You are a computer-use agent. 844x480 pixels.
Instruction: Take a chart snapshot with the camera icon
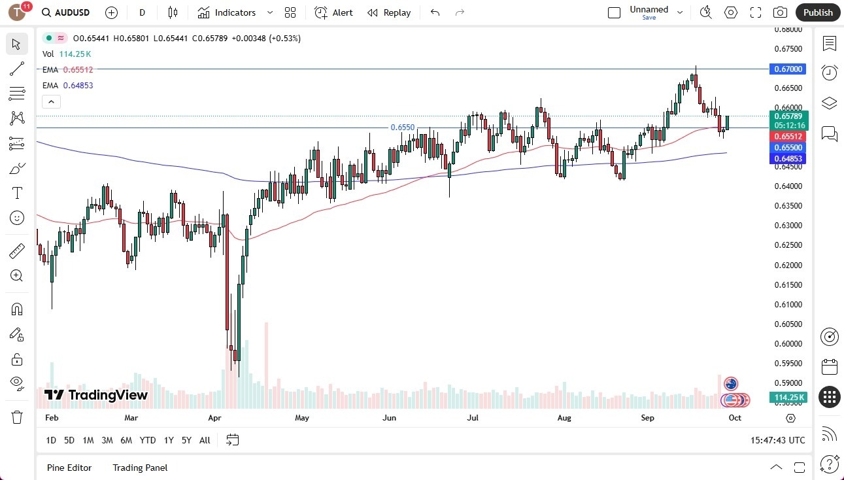781,12
